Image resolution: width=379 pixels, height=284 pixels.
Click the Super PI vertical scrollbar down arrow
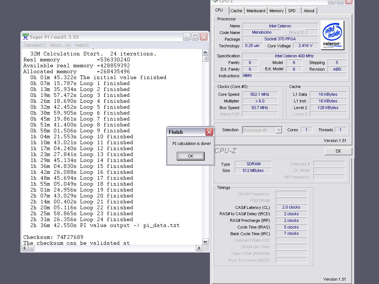click(x=205, y=242)
